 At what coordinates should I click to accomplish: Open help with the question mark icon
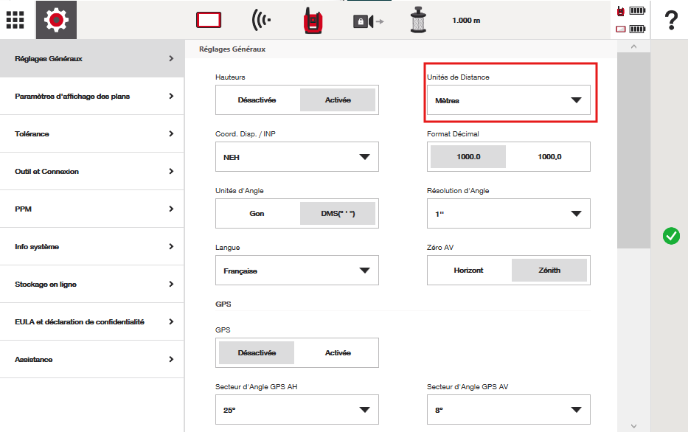(670, 21)
